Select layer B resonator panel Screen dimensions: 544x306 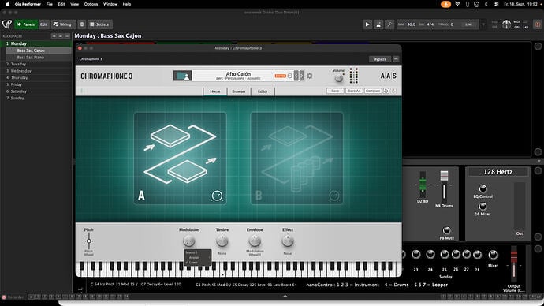pyautogui.click(x=297, y=159)
